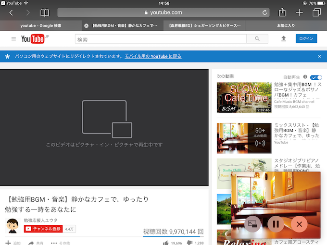Open 勉強応援人ユウタ channel name
Image resolution: width=327 pixels, height=245 pixels.
[40, 220]
